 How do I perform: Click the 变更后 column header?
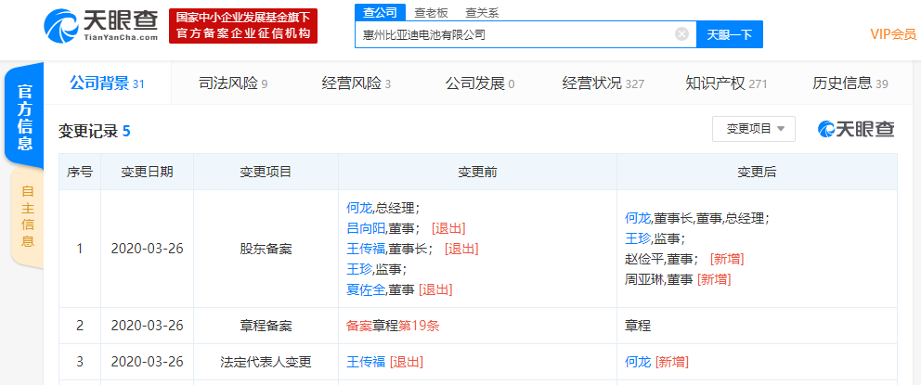757,172
